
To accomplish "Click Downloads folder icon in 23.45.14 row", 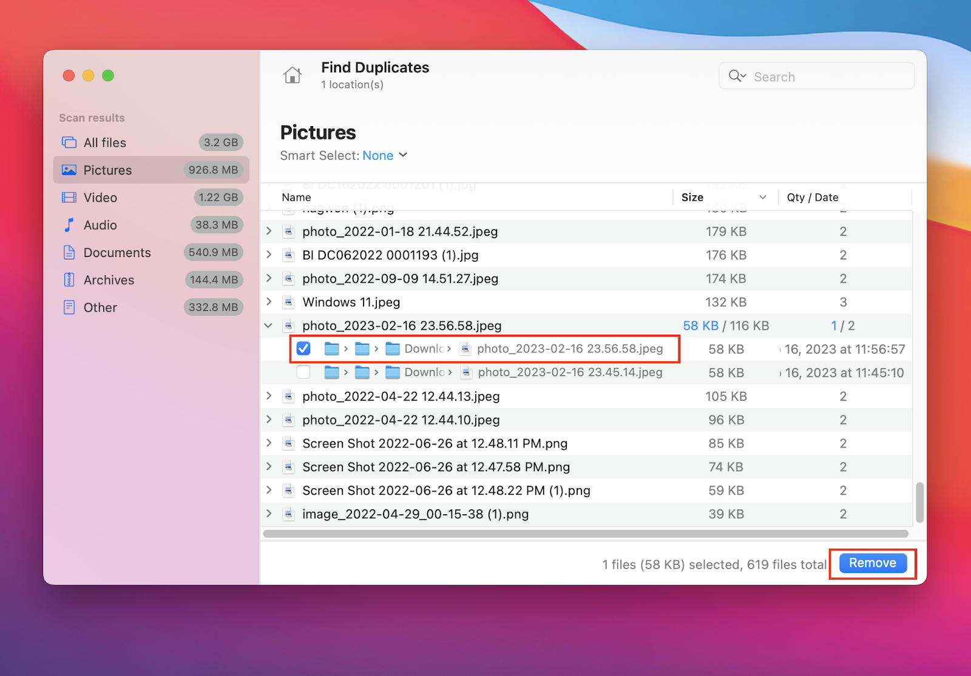I will pyautogui.click(x=393, y=372).
